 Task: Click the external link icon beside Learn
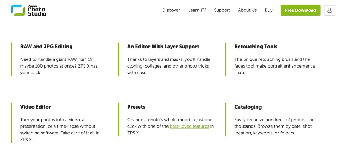(x=203, y=10)
